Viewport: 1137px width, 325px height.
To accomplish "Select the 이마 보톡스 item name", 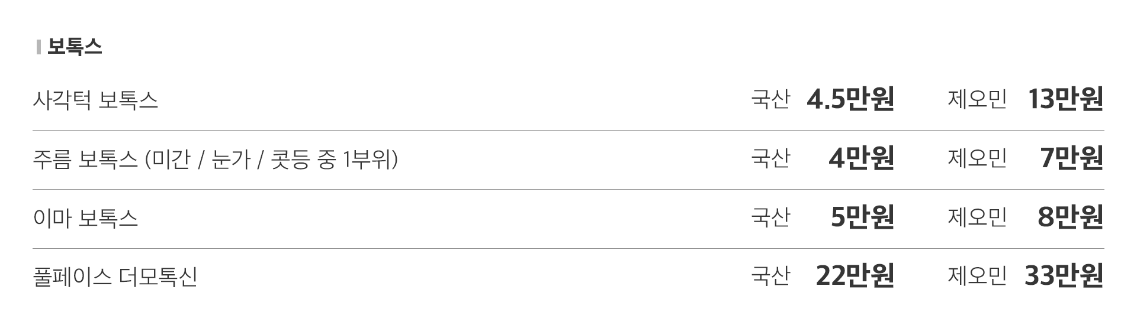I will point(85,218).
